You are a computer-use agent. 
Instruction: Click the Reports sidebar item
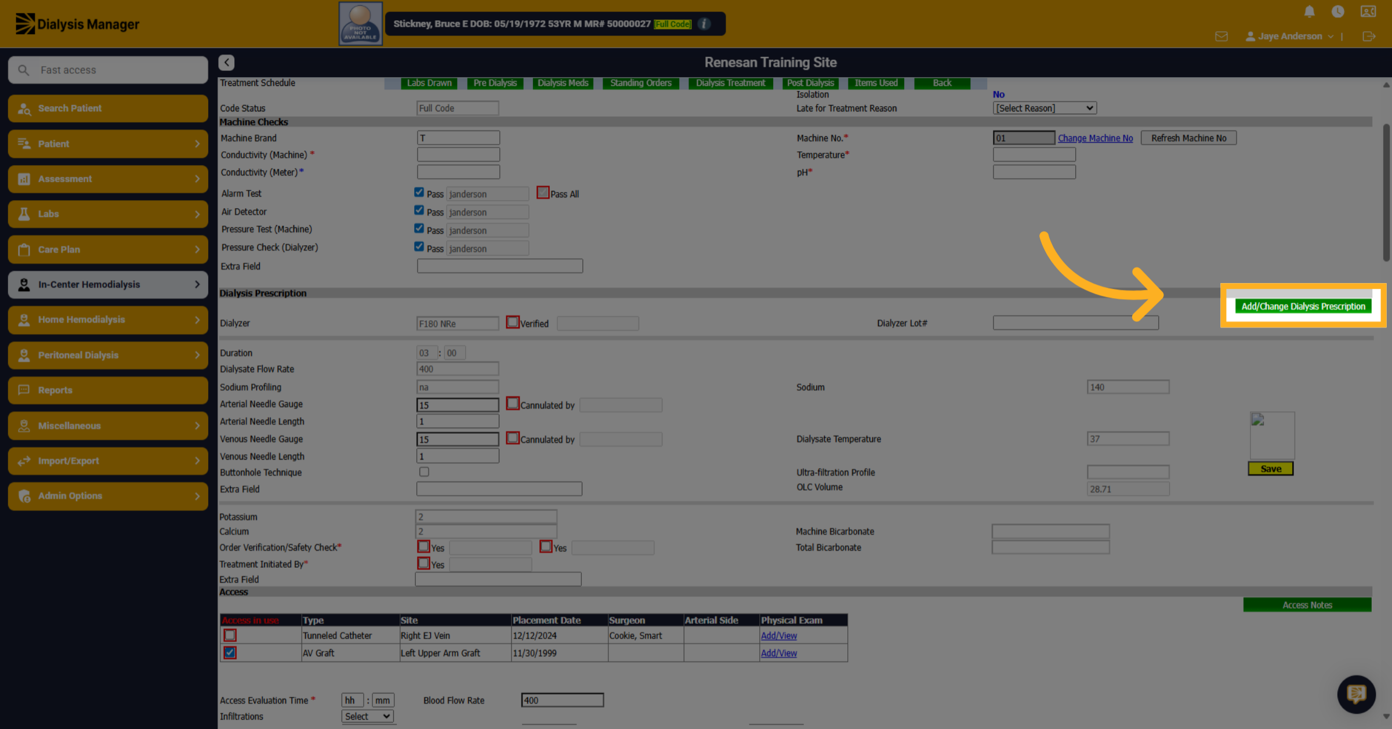tap(108, 390)
